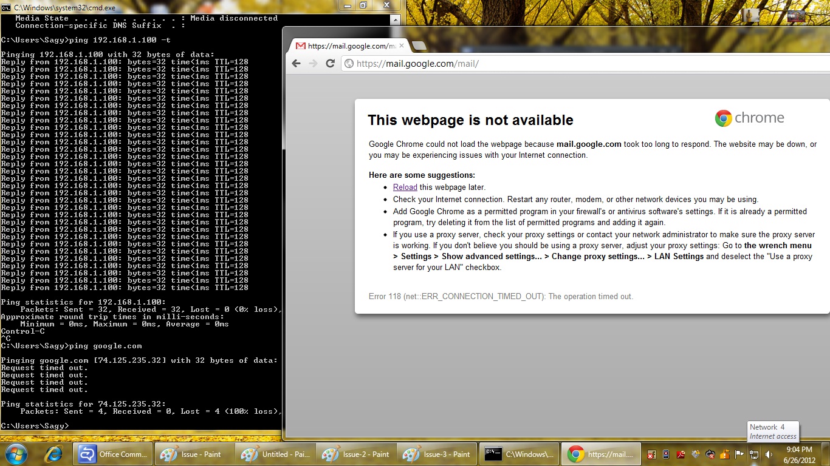
Task: Click the volume speaker tray icon
Action: [769, 454]
